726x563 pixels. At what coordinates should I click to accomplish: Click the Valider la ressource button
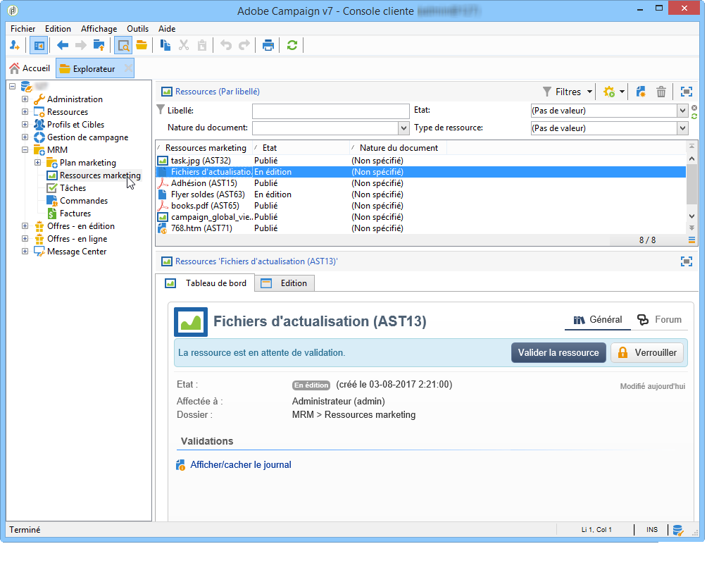pos(558,352)
